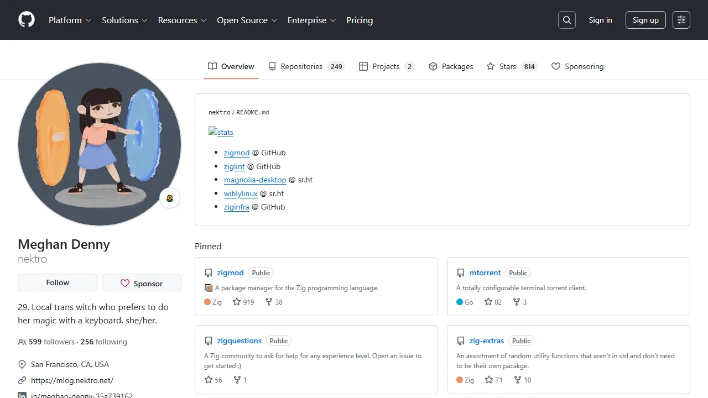Click the achievement badge on the profile avatar
The image size is (708, 398).
tap(170, 197)
